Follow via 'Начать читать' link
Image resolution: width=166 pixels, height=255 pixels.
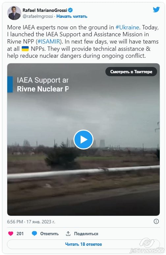click(x=72, y=16)
